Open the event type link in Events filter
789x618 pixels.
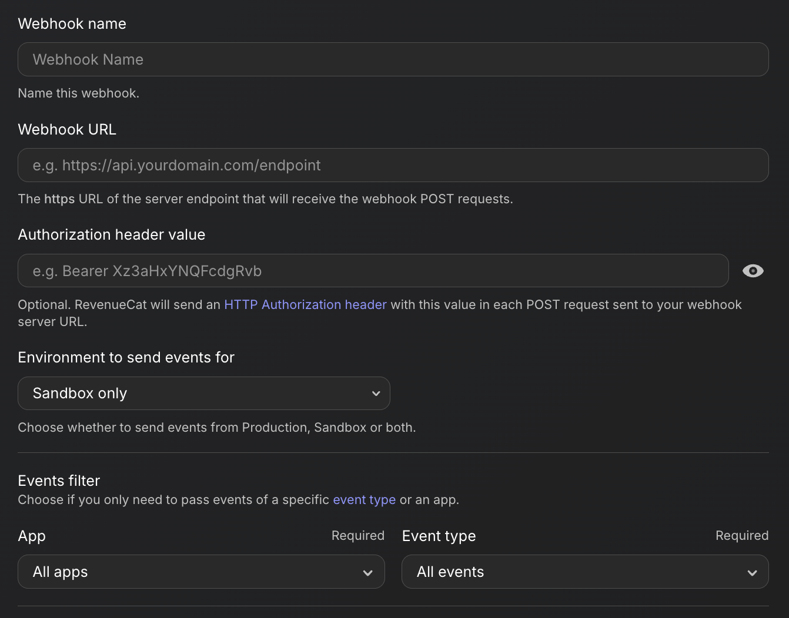[364, 499]
